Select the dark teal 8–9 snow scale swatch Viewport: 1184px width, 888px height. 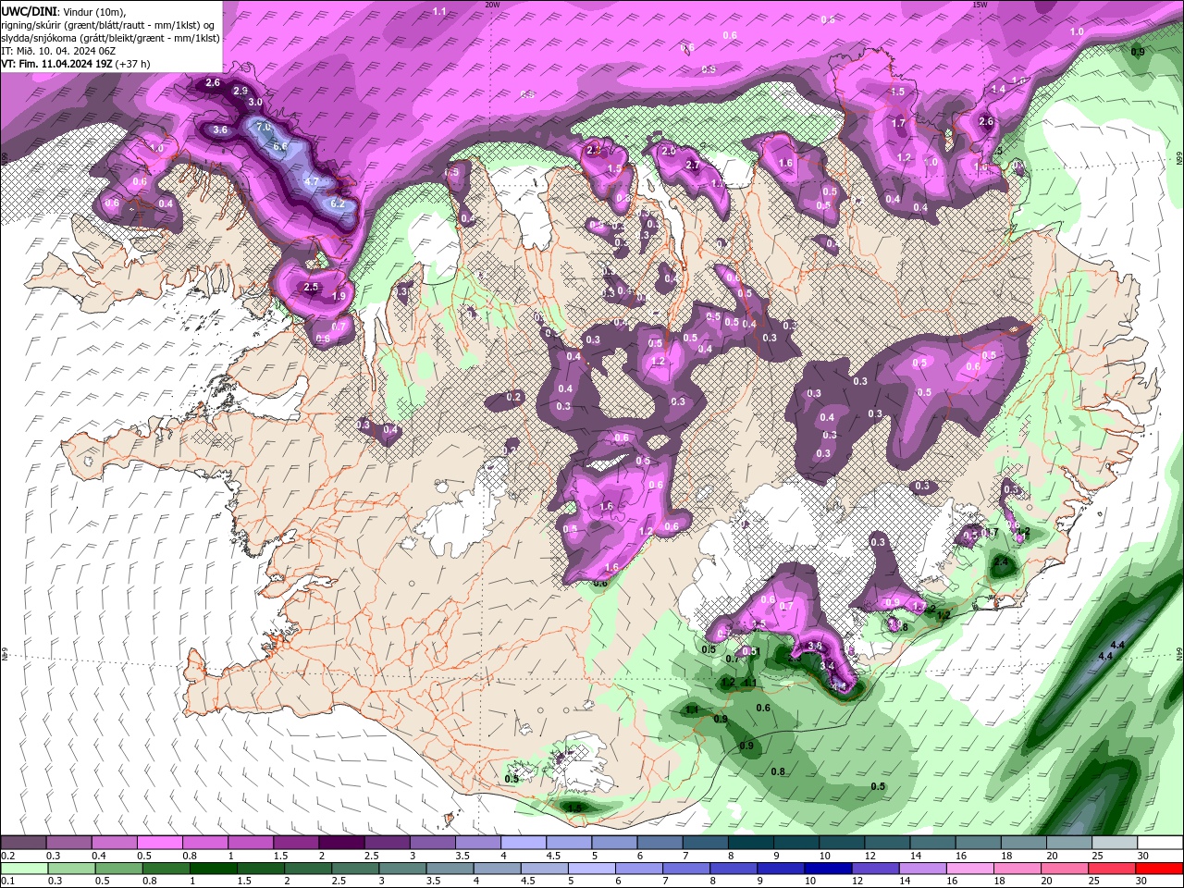click(751, 843)
